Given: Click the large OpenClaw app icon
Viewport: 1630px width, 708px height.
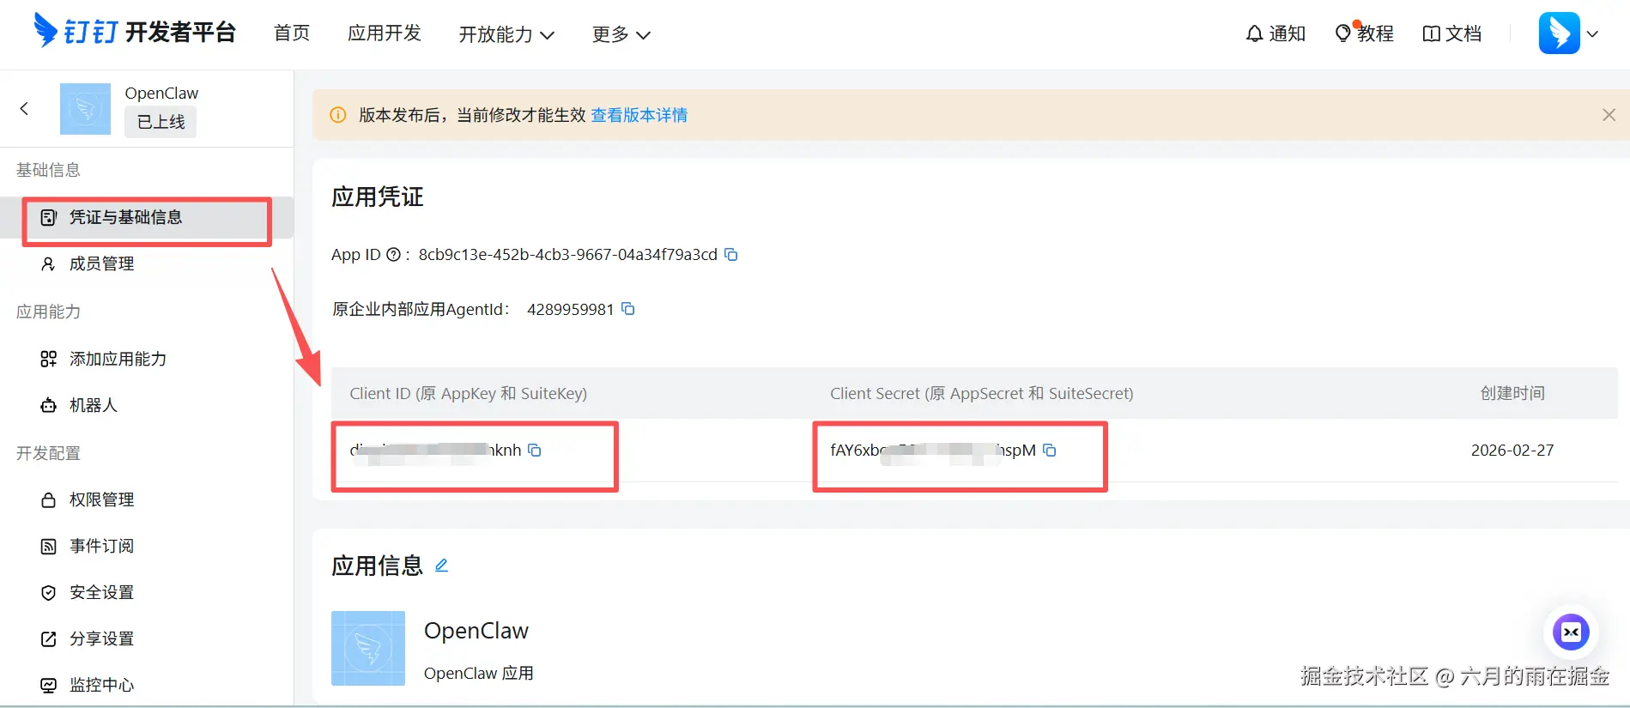Looking at the screenshot, I should (x=368, y=648).
